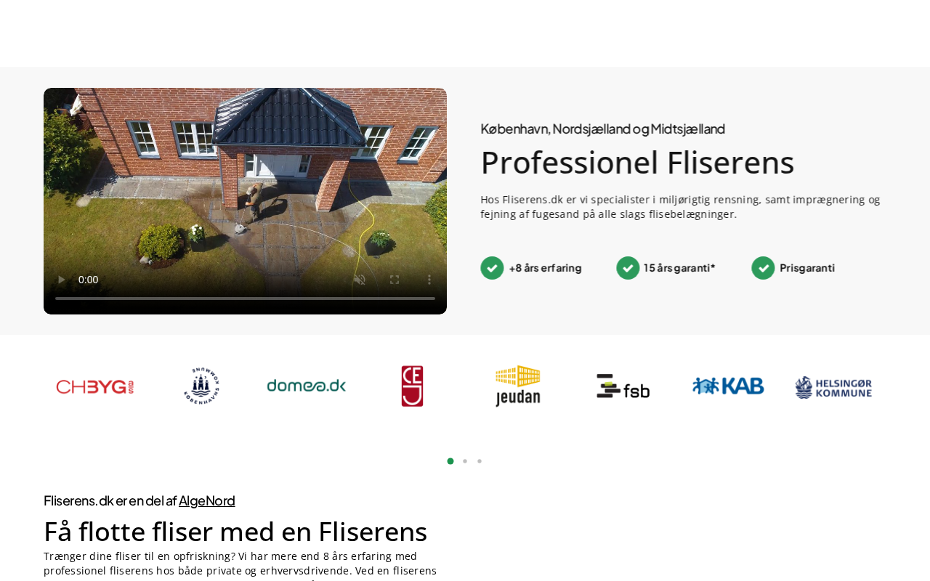Open video more options menu
Image resolution: width=930 pixels, height=581 pixels.
click(x=429, y=280)
